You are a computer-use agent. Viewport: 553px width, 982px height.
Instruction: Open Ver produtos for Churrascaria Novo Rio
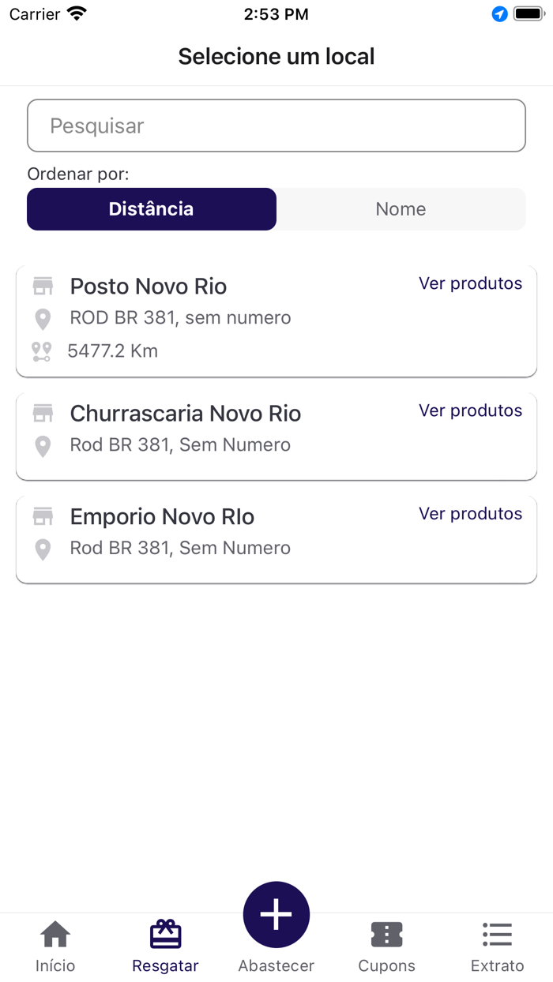(470, 410)
